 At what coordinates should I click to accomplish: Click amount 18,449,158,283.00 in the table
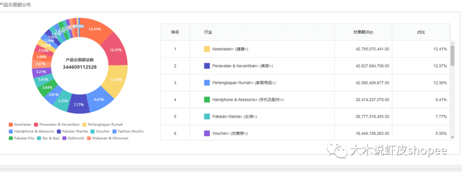[x=373, y=133]
